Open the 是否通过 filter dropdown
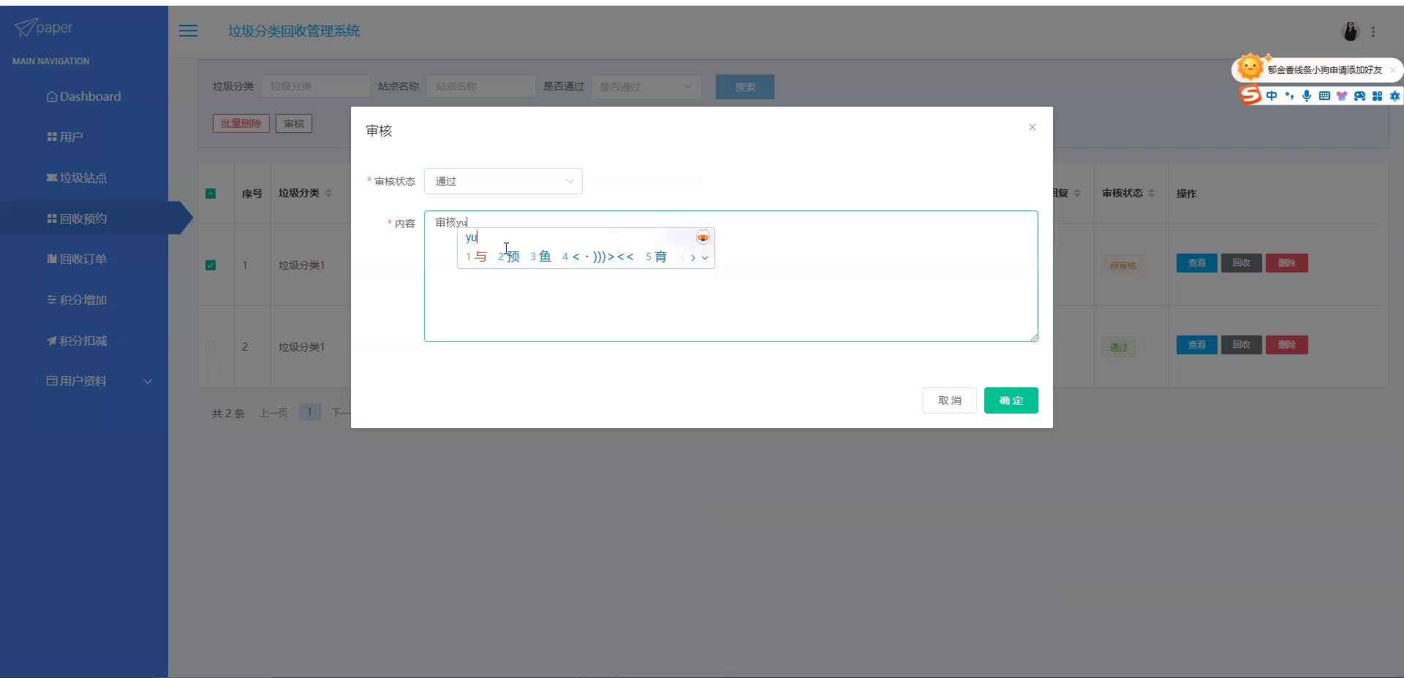The height and width of the screenshot is (678, 1404). click(x=646, y=86)
